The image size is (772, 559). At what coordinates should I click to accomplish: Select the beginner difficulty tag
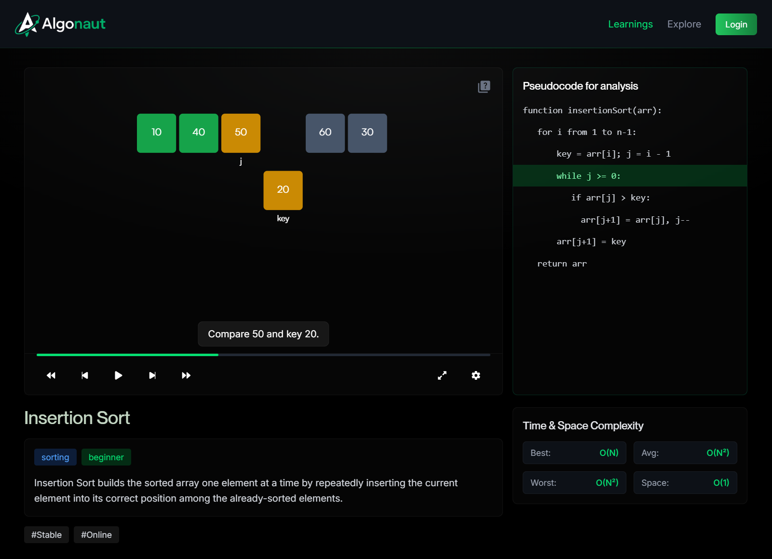click(106, 457)
